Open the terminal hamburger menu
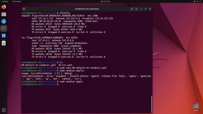203x114 pixels. point(136,9)
